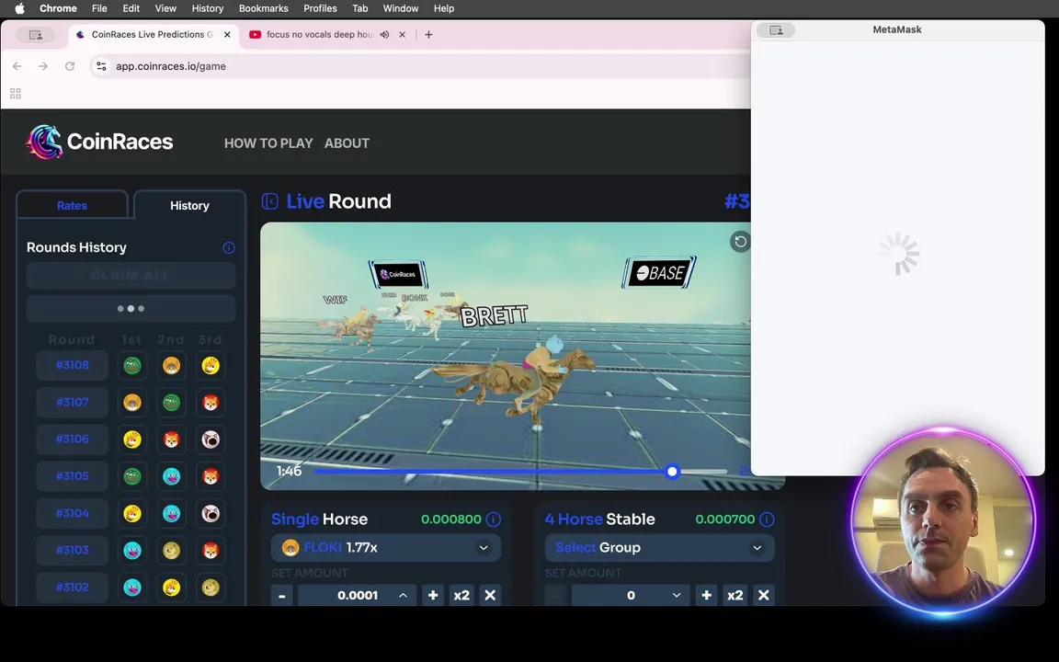Open 4 Horse Stable info icon
The height and width of the screenshot is (662, 1059).
[x=767, y=519]
